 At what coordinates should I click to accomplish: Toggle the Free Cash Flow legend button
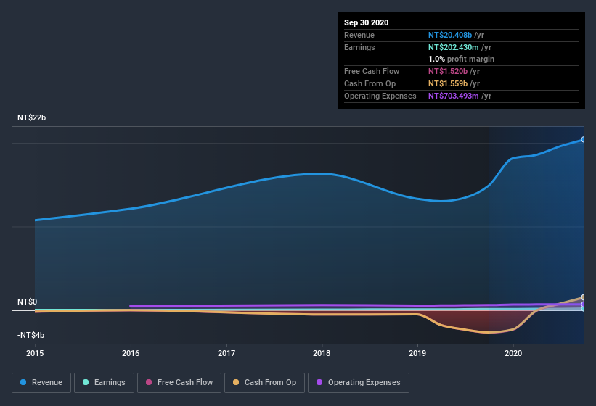pyautogui.click(x=179, y=383)
